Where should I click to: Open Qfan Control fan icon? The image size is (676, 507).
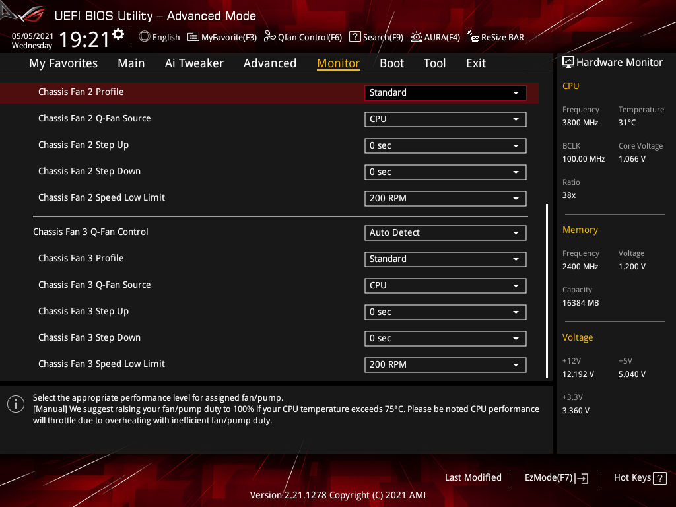[x=269, y=37]
